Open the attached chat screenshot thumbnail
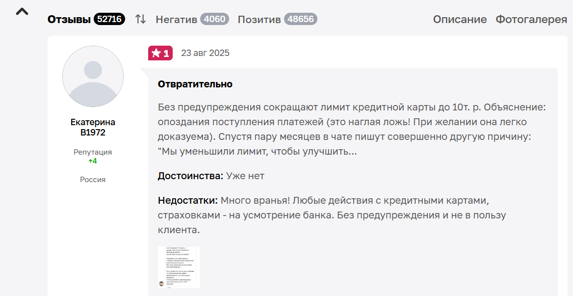This screenshot has width=573, height=296. 179,267
